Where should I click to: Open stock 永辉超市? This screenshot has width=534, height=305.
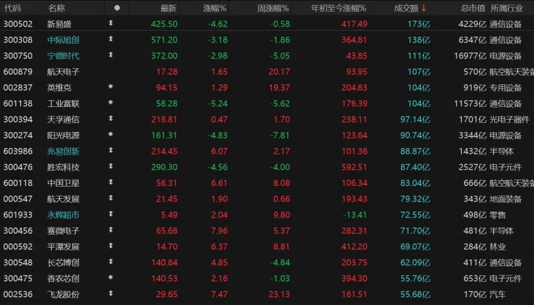click(x=63, y=215)
